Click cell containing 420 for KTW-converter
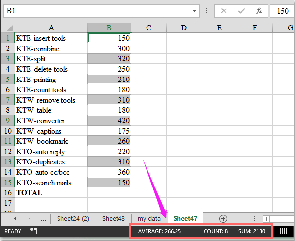 click(109, 121)
